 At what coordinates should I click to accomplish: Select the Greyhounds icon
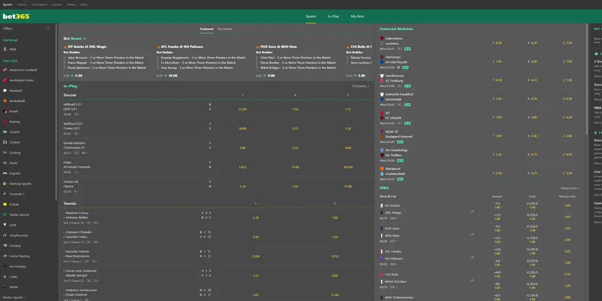pos(5,235)
